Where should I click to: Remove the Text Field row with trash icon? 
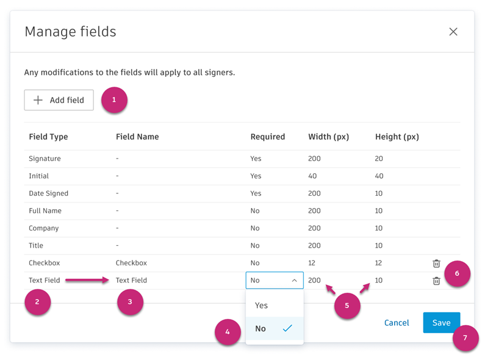pyautogui.click(x=437, y=281)
